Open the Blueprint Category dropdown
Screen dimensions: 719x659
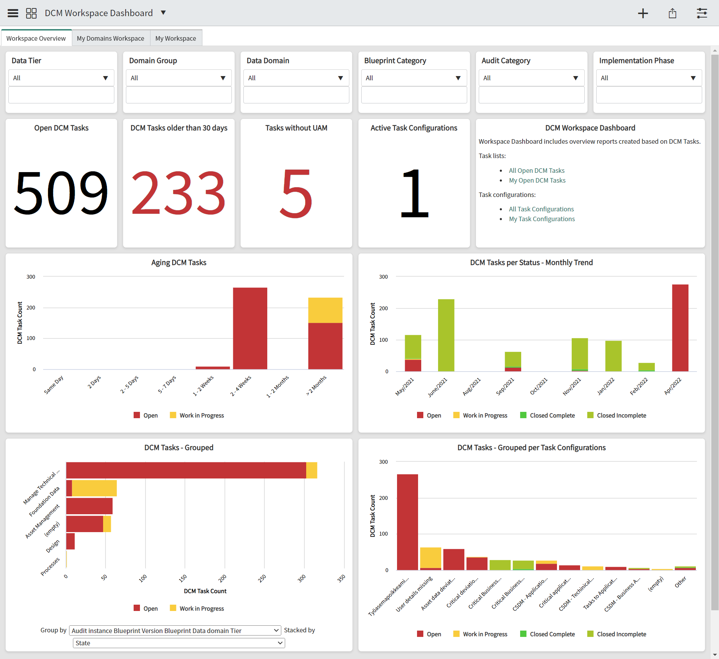tap(414, 78)
